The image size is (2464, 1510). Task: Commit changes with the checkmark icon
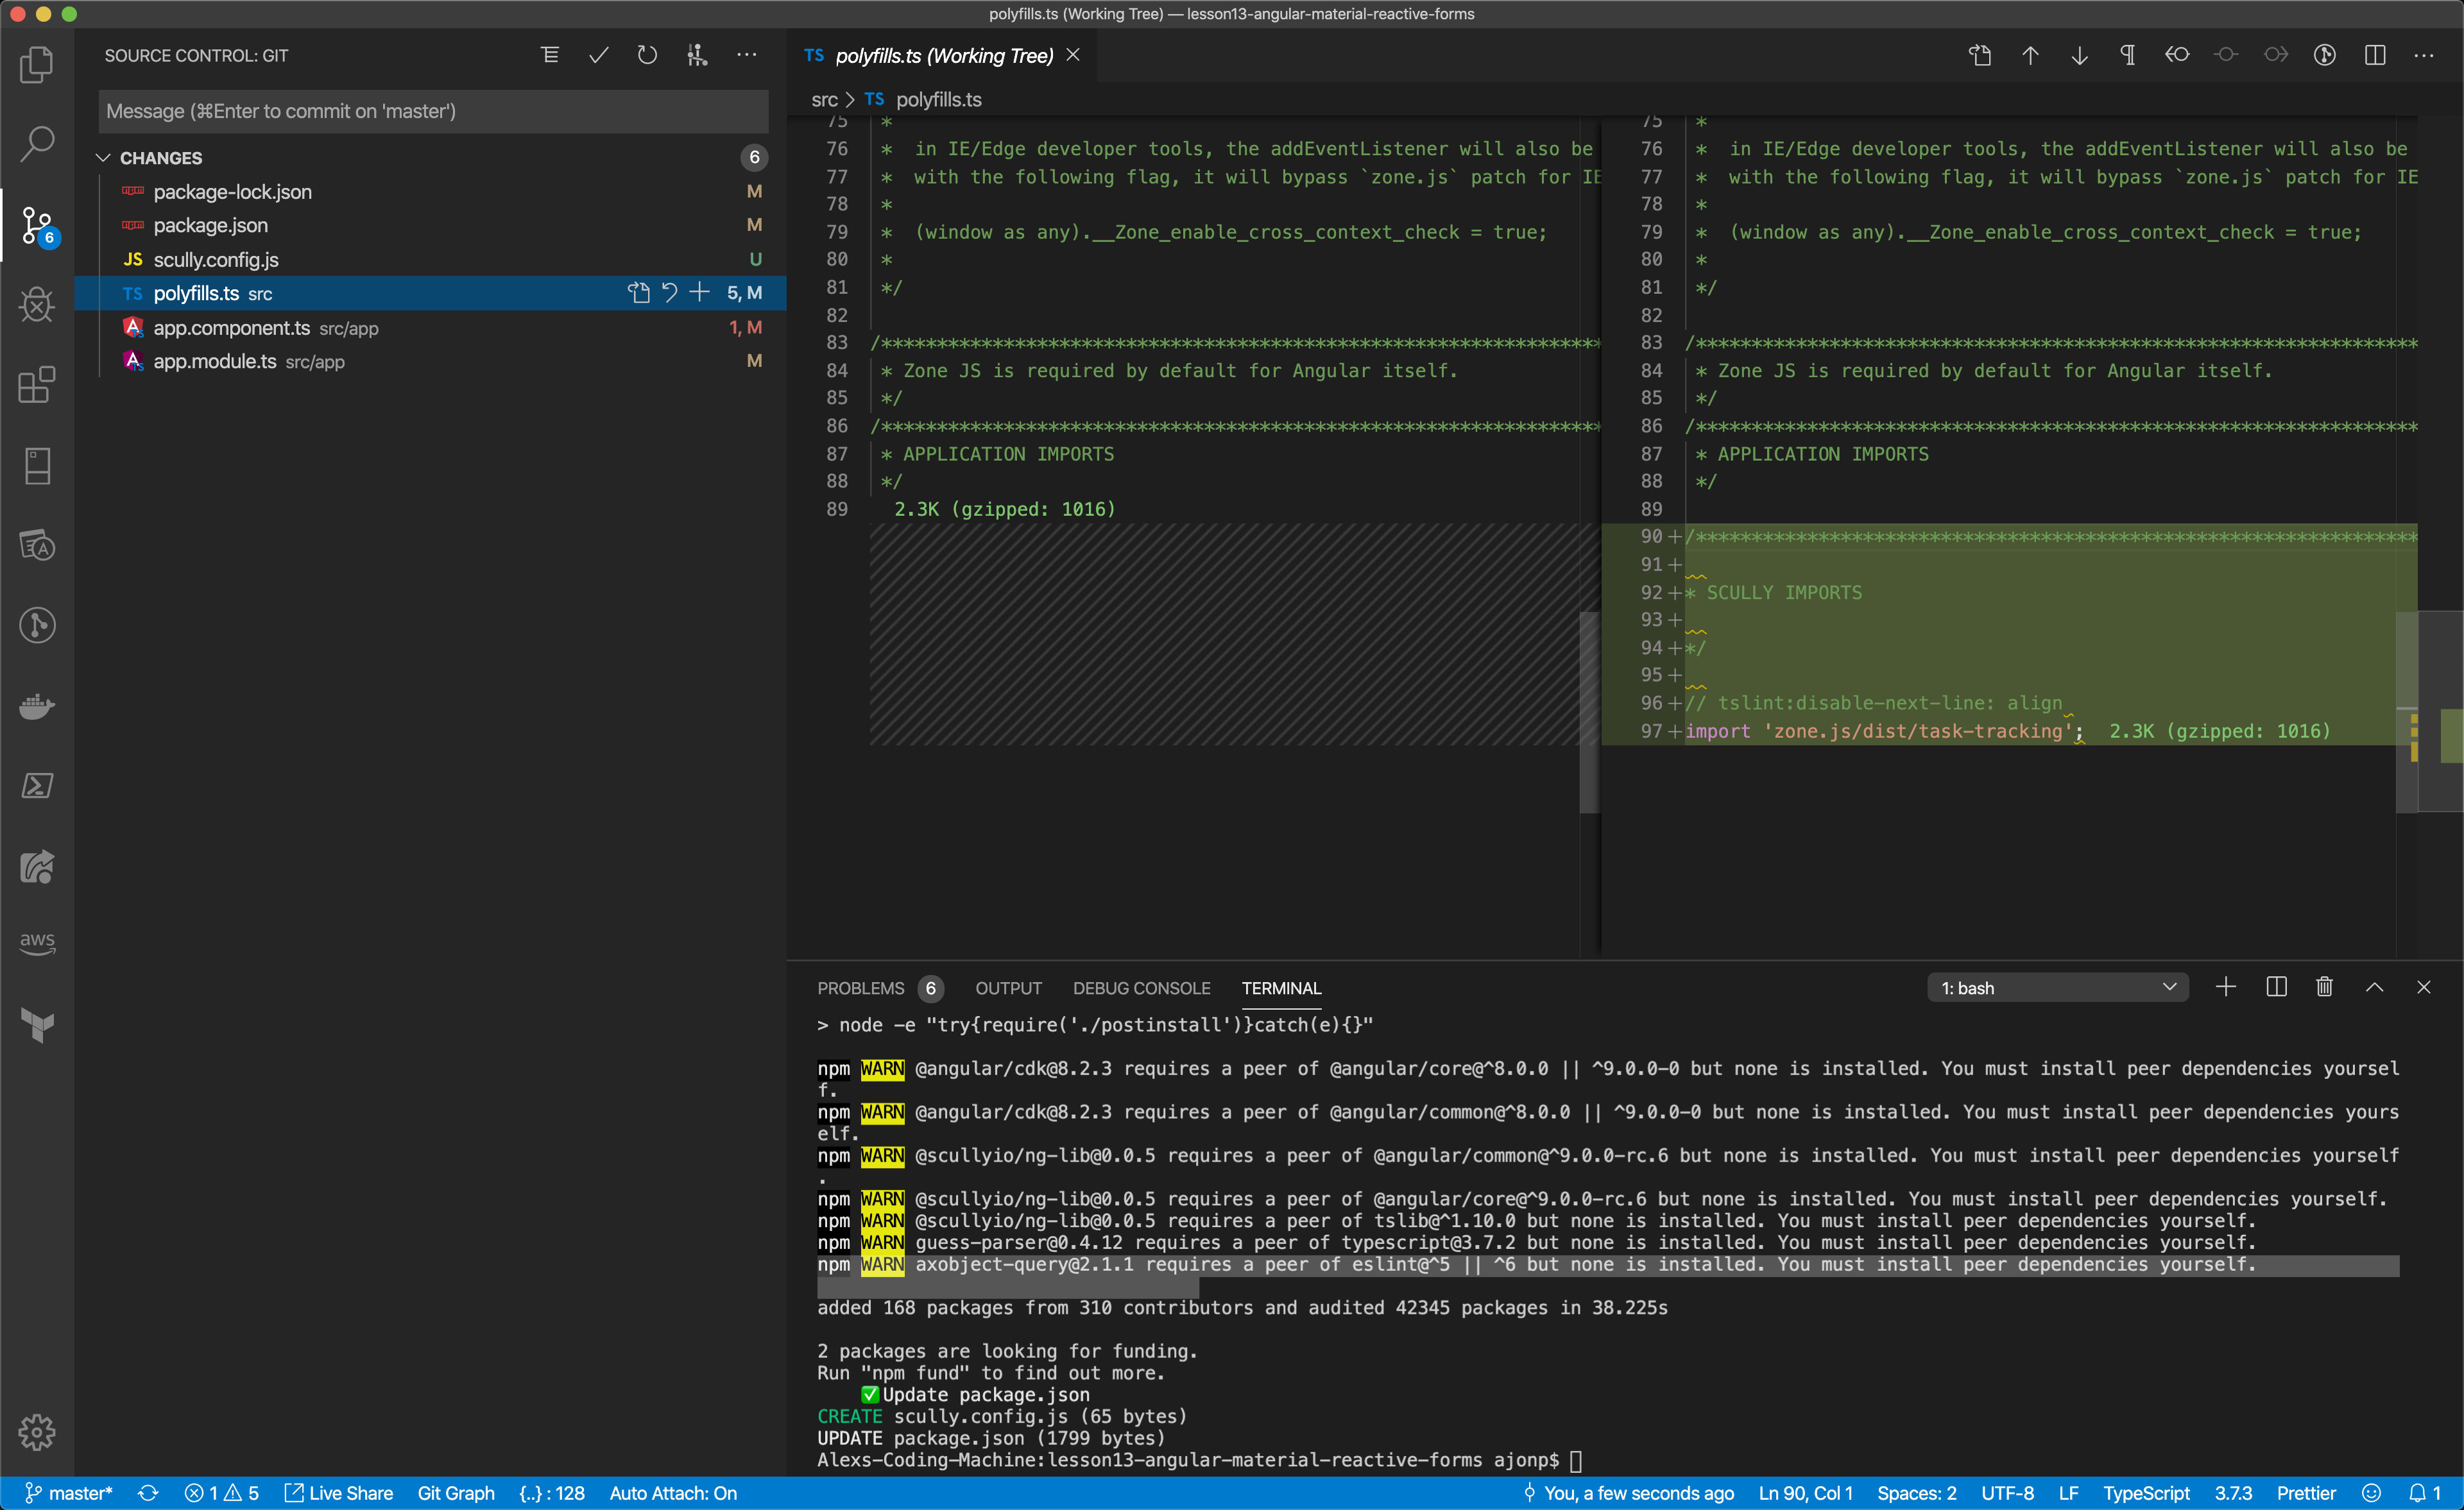pyautogui.click(x=599, y=55)
